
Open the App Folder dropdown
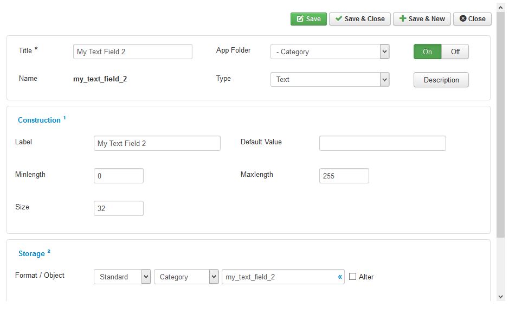[x=330, y=52]
